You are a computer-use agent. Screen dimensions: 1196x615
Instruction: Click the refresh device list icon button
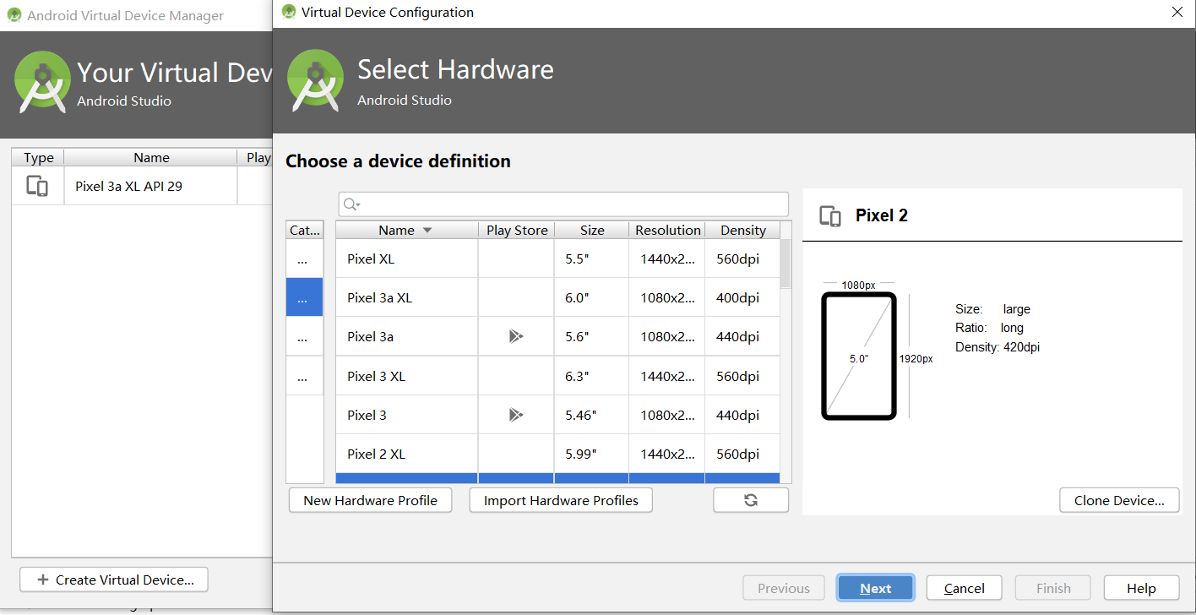pos(751,500)
